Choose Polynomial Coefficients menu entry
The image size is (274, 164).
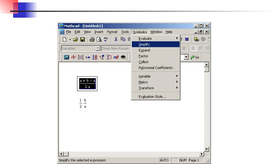156,68
